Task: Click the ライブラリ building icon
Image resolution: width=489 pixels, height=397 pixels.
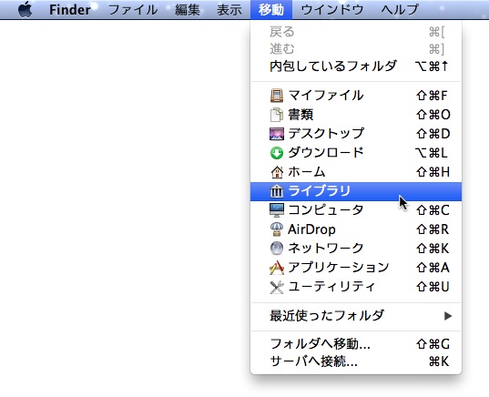Action: point(277,191)
